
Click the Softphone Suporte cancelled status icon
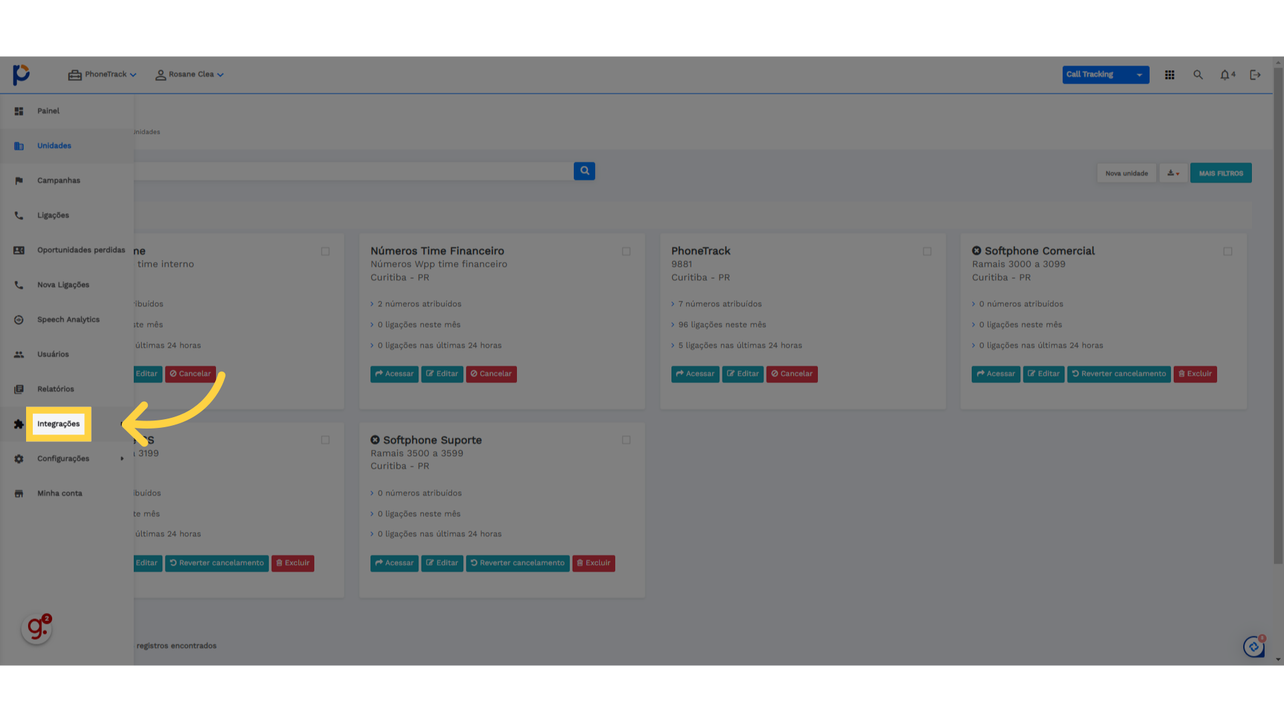pyautogui.click(x=375, y=440)
